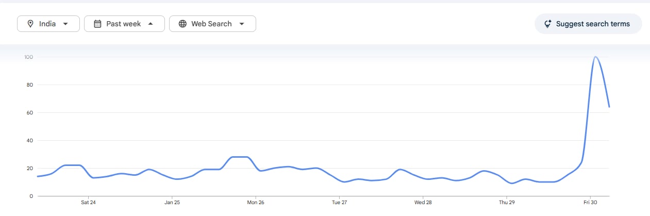Click the trend line's plateau before Mon 26
650x216 pixels.
click(240, 157)
